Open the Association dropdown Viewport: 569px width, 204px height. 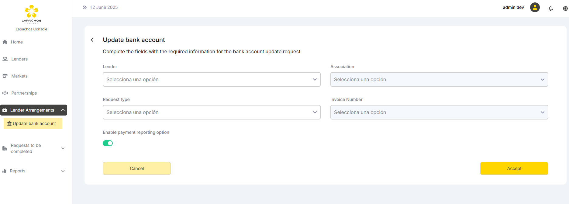pyautogui.click(x=439, y=79)
